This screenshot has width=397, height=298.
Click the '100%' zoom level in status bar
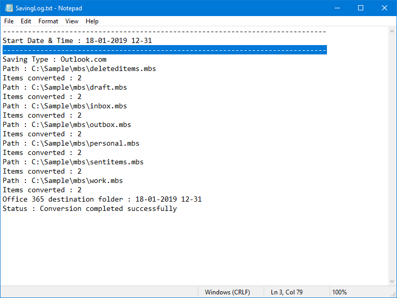tap(339, 292)
